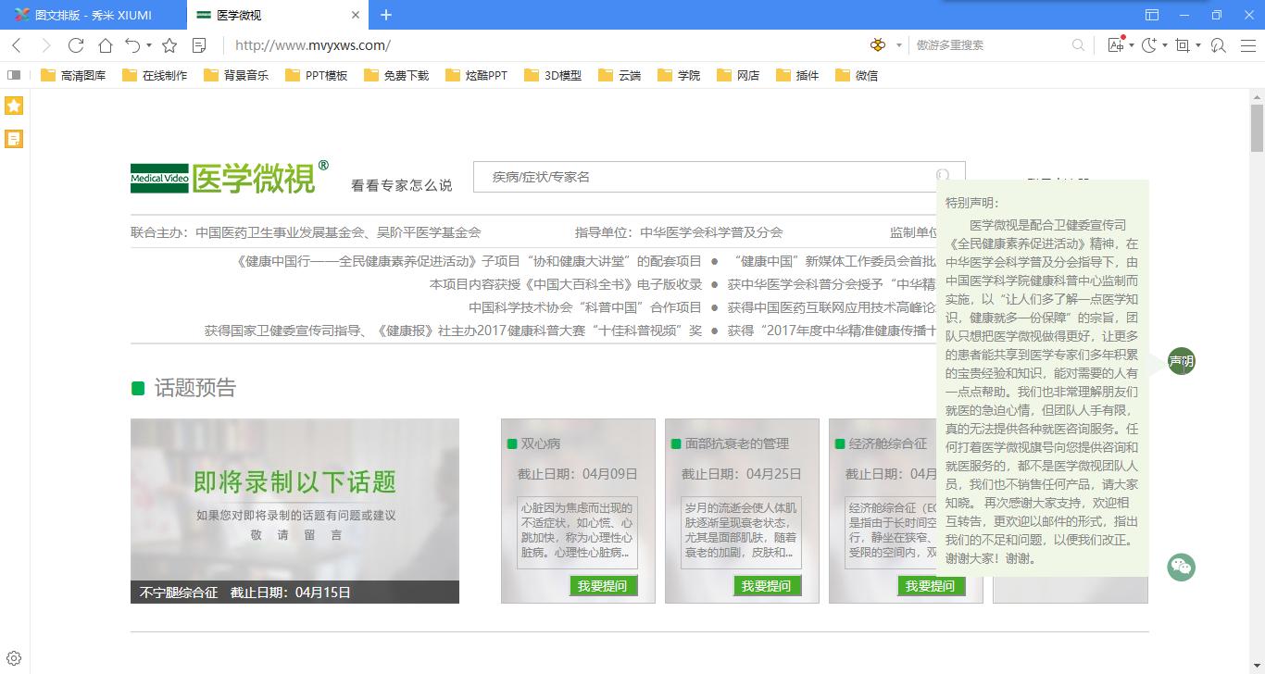Screen dimensions: 1265x674
Task: Reload the 医学微视 page
Action: tap(75, 44)
